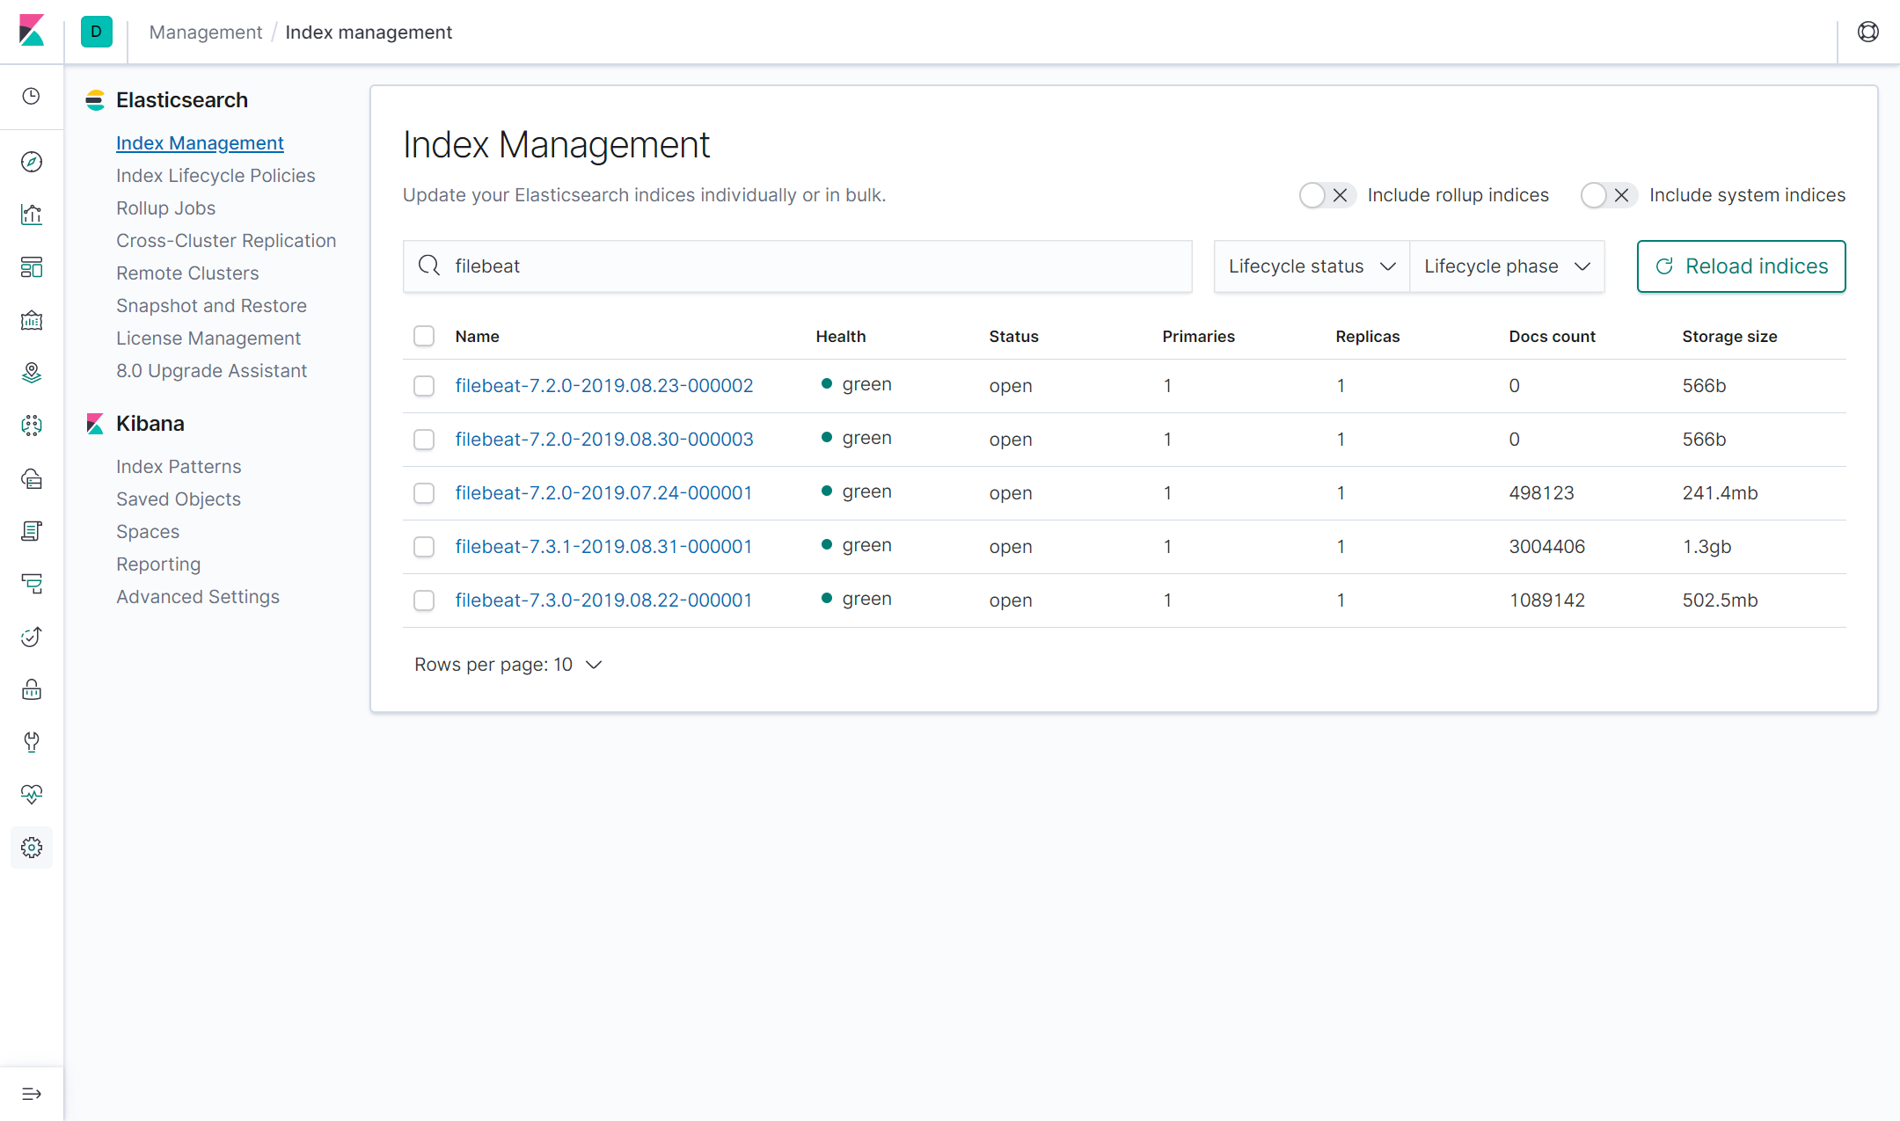The width and height of the screenshot is (1900, 1121).
Task: Open the SIEM lock nav icon
Action: coord(32,689)
